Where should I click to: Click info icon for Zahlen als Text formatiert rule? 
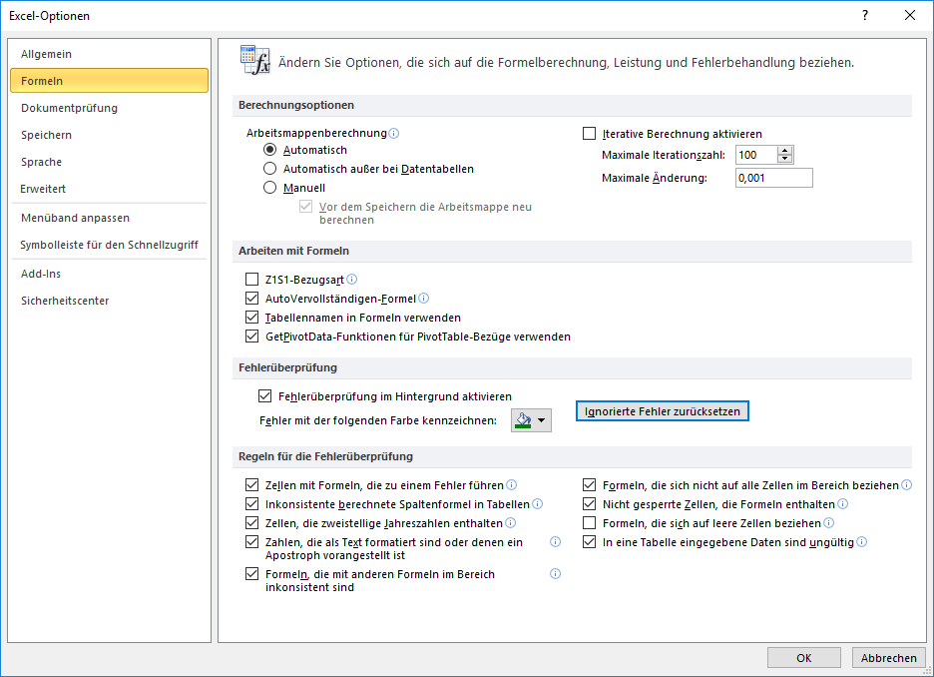click(555, 542)
